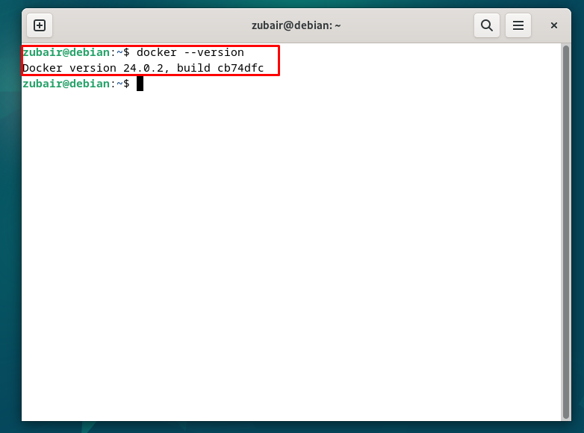Click the typed command docker --version
This screenshot has height=433, width=584.
coord(190,52)
